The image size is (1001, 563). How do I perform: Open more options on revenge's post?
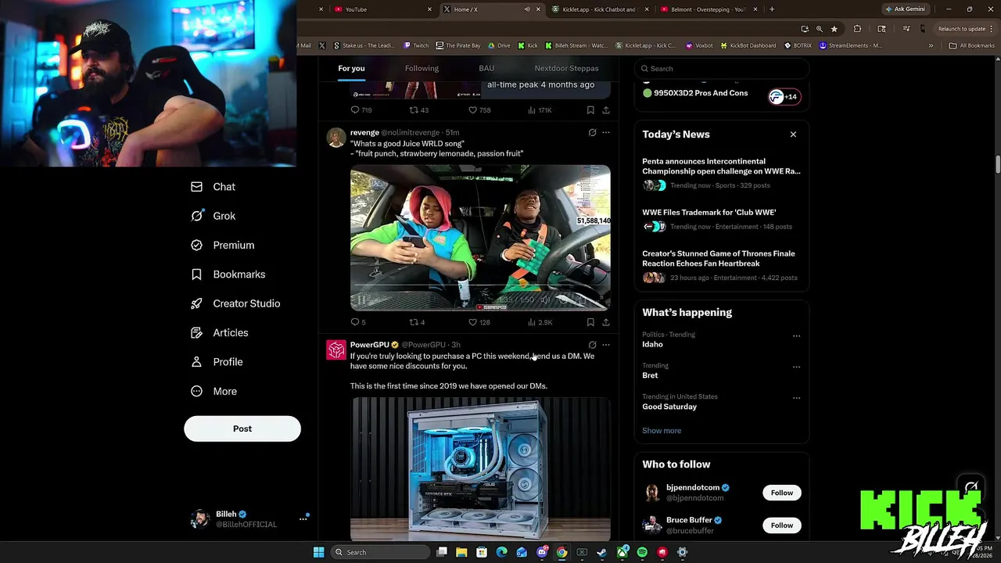pos(605,133)
